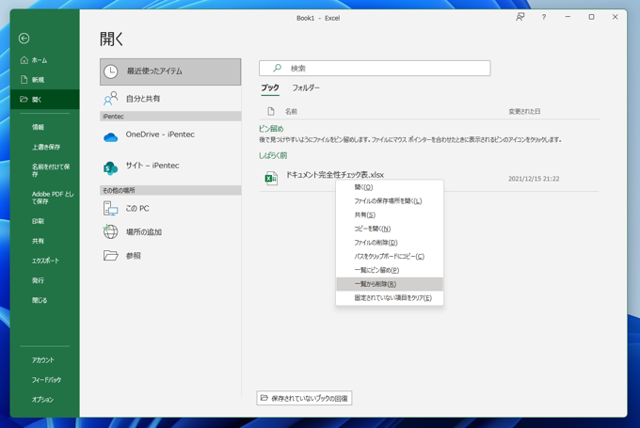
Task: Click the document icon in the column header
Action: click(x=271, y=111)
